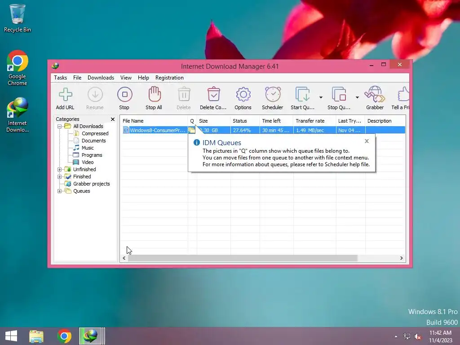Expand the Queues tree node
This screenshot has width=460, height=345.
point(60,191)
